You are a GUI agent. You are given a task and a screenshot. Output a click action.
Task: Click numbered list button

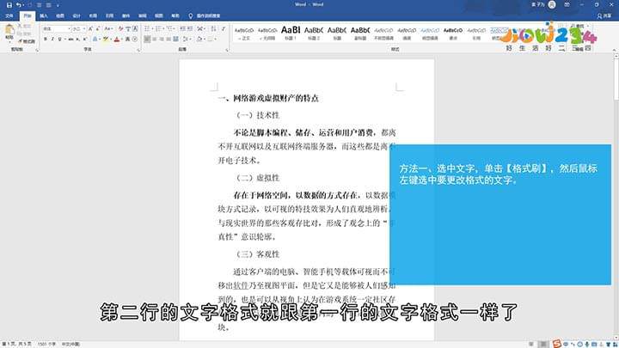coord(159,29)
